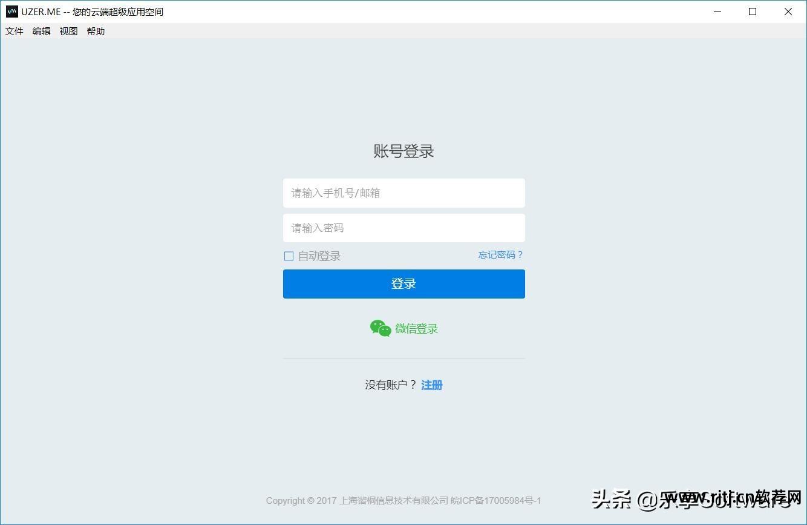807x525 pixels.
Task: Choose 微信登录 text link
Action: tap(417, 329)
